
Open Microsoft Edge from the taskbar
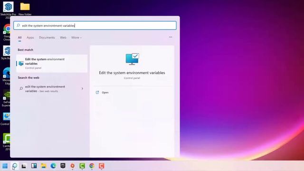[53, 166]
